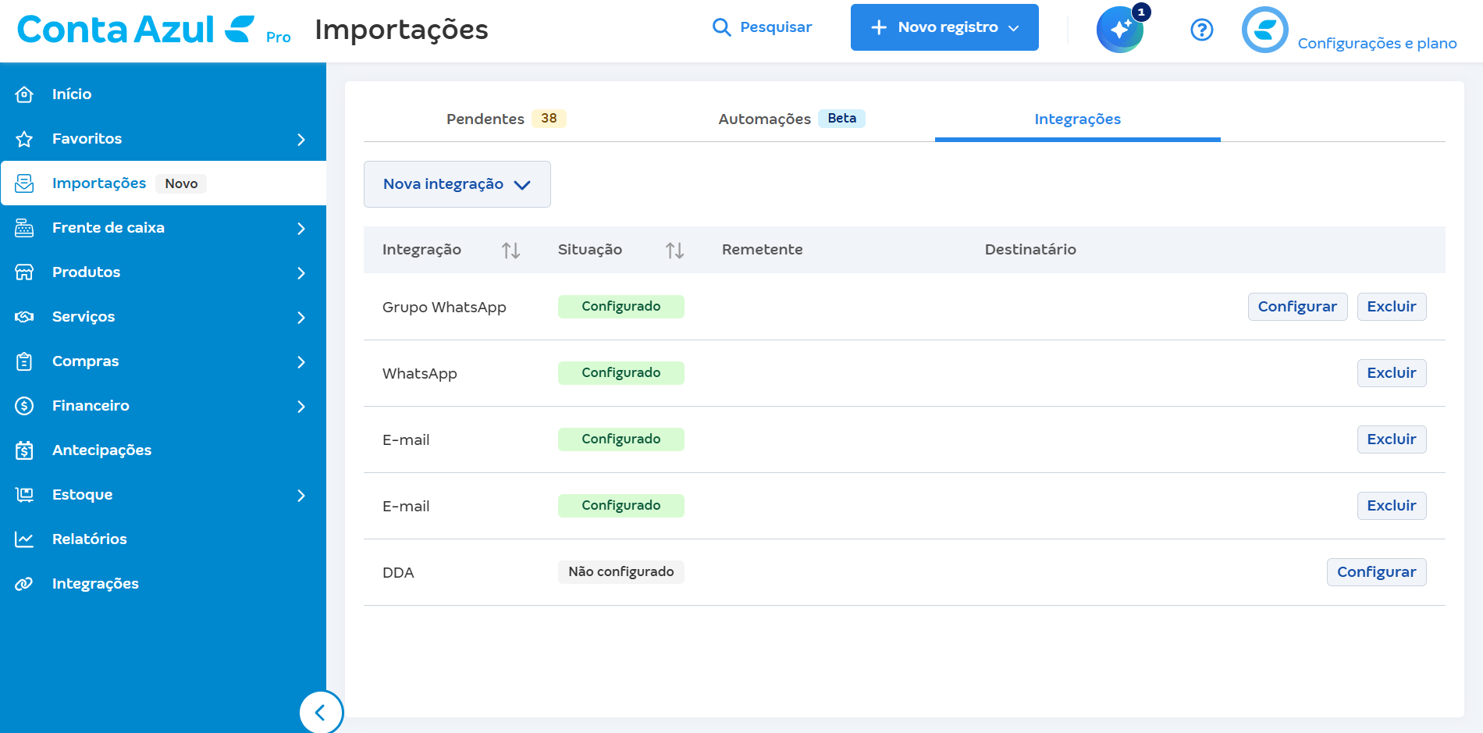Click the Remetente column header
The width and height of the screenshot is (1483, 733).
point(763,250)
